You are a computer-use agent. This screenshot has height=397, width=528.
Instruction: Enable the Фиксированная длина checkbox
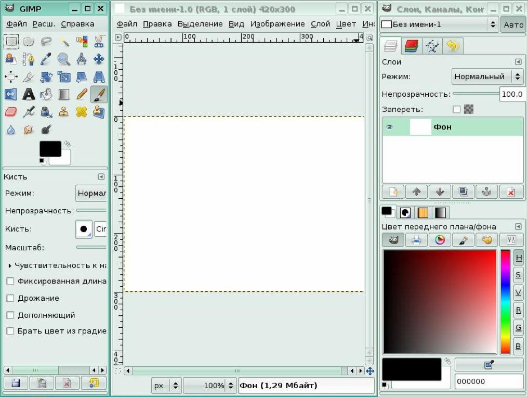pyautogui.click(x=10, y=281)
